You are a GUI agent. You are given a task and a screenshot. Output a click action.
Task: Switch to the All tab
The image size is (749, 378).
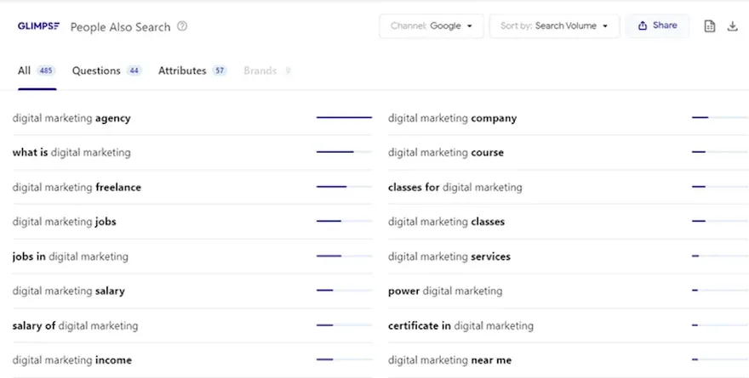pos(37,71)
